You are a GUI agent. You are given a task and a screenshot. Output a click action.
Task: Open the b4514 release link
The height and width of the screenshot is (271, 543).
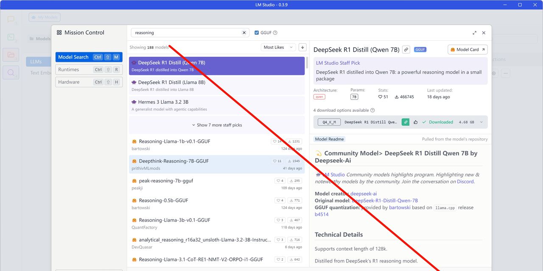point(322,214)
